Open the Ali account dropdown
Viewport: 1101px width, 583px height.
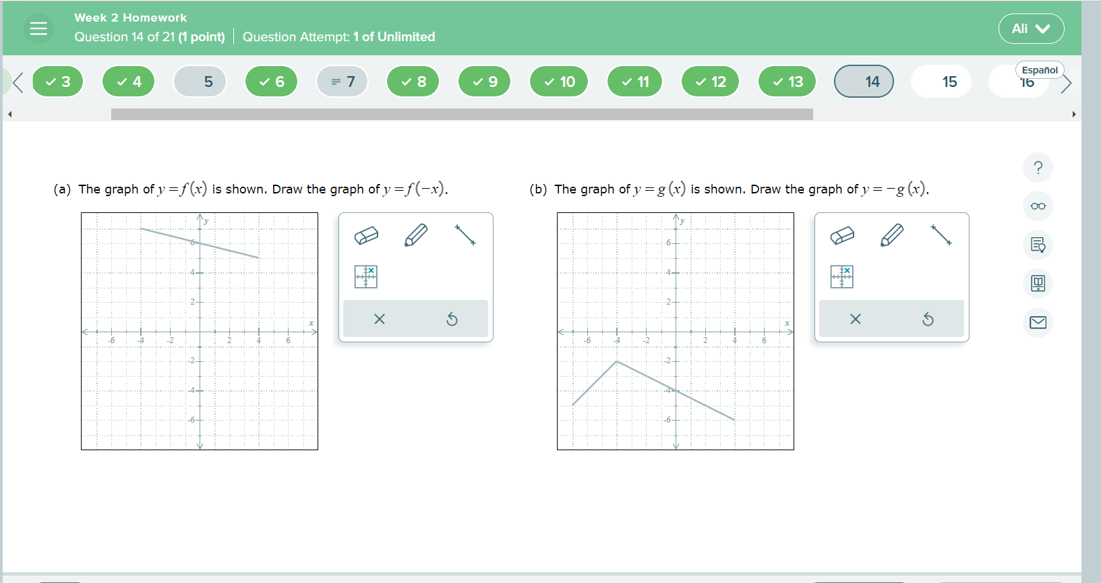pyautogui.click(x=1031, y=28)
